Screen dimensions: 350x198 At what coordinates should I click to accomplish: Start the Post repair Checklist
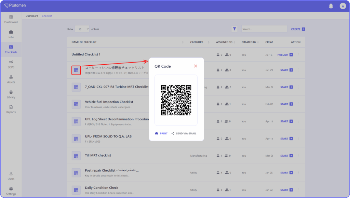click(287, 173)
